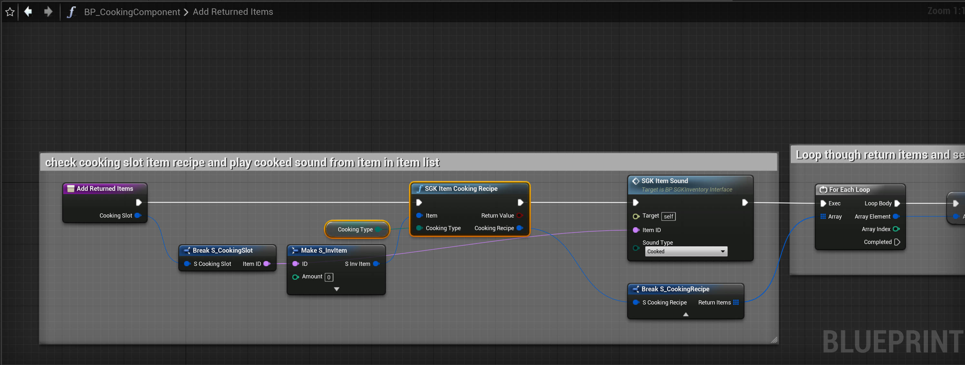This screenshot has height=365, width=965.
Task: Expand the Make S_InvItem node arrow
Action: 336,289
